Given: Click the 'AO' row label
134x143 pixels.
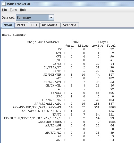Looking at the screenshot, I should coord(60,89).
